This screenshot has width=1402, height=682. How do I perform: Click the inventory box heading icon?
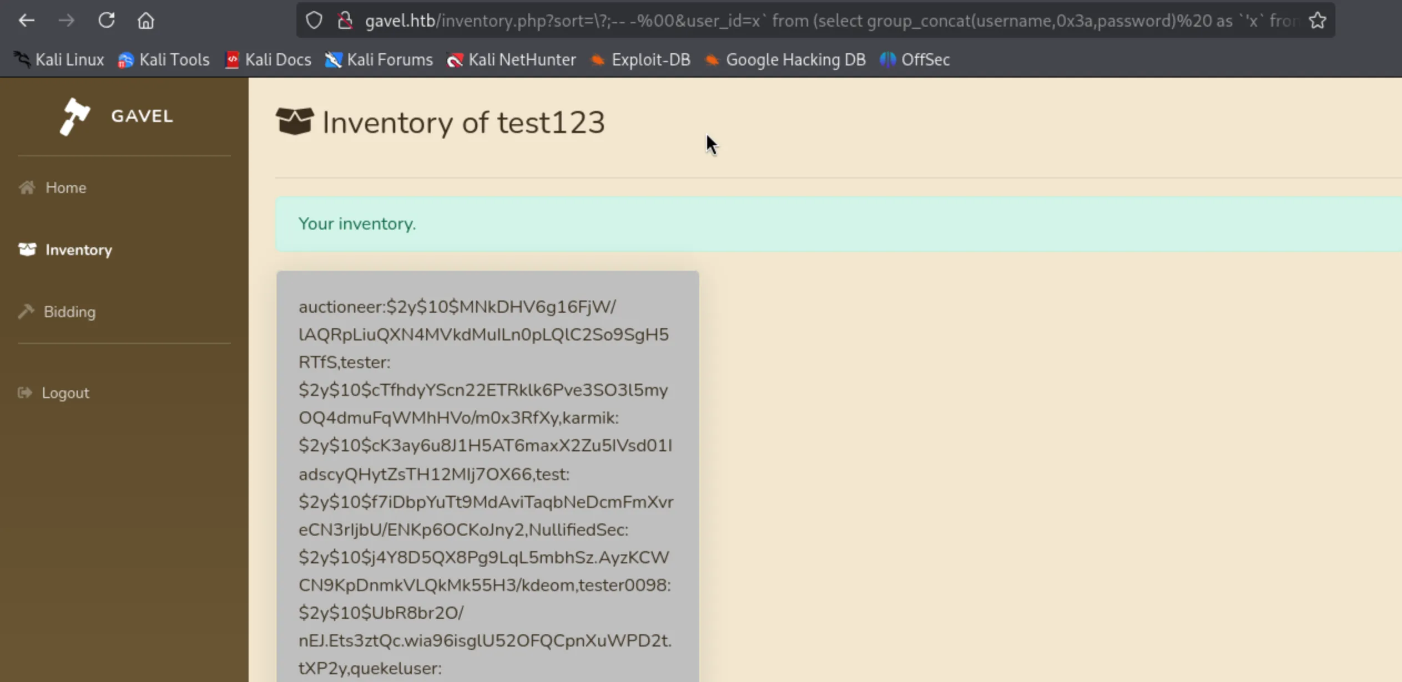tap(294, 121)
